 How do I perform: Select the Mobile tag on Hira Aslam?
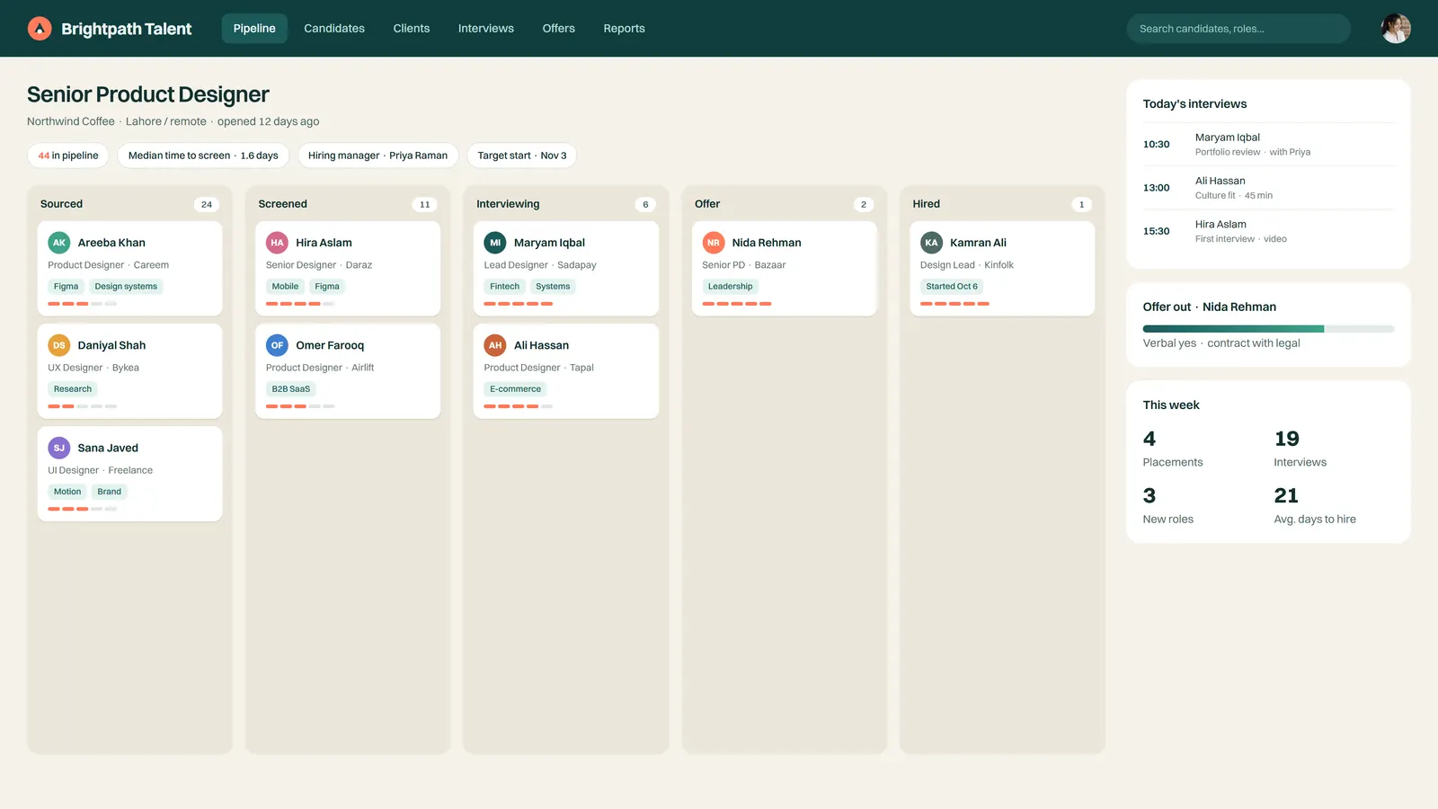[x=285, y=287]
